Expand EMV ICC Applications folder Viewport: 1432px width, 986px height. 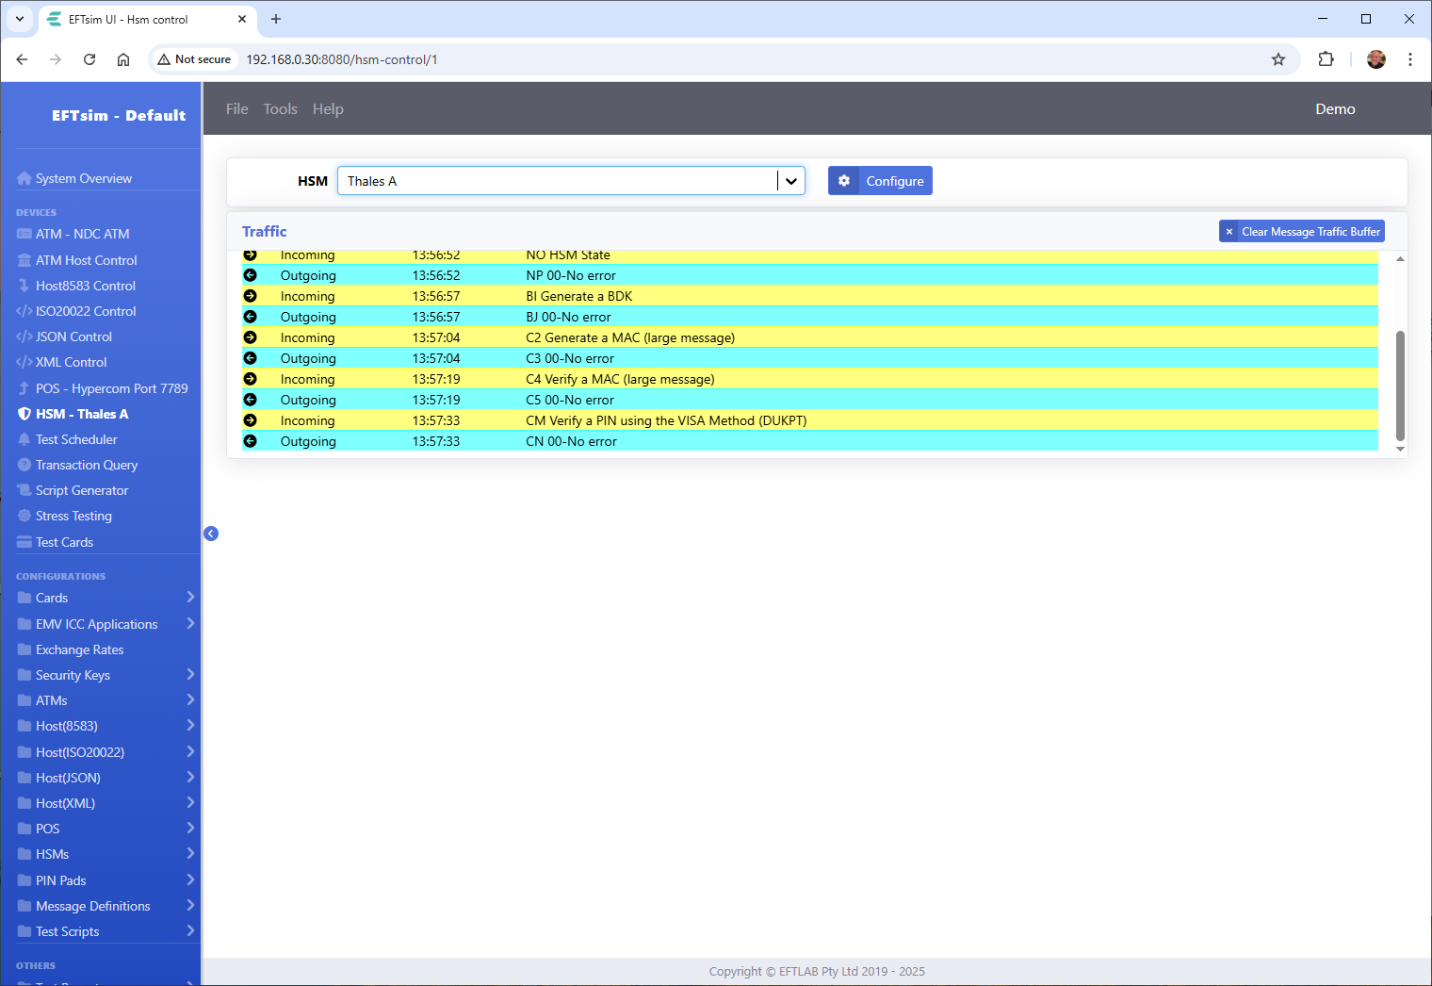tap(190, 624)
